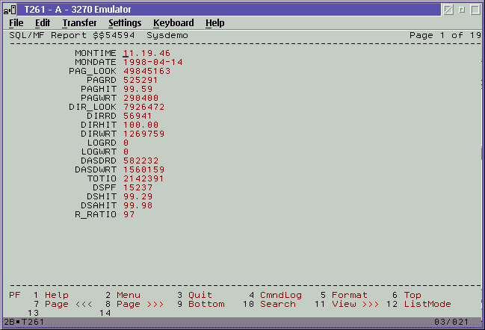Click PF11 View >>> label
Viewport: 485px width, 330px height.
(356, 304)
